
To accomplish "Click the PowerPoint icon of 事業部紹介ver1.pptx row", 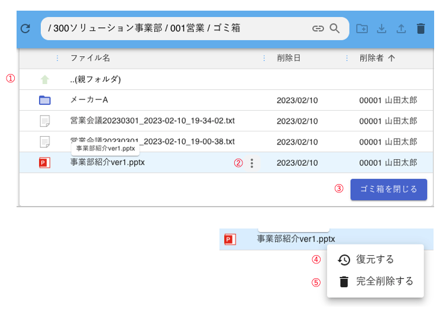I will point(45,163).
